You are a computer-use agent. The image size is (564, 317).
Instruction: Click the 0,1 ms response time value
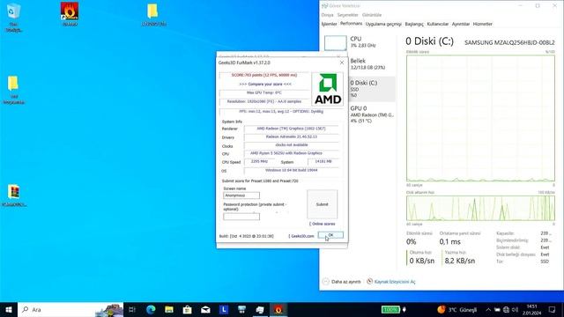(x=449, y=242)
